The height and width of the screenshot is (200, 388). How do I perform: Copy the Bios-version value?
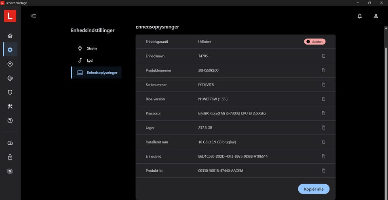pyautogui.click(x=323, y=99)
